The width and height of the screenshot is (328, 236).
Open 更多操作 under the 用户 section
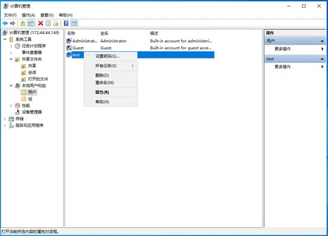(295, 49)
